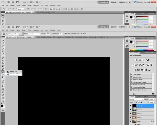
Task: Add a Vibrance adjustment
Action: (x=133, y=65)
